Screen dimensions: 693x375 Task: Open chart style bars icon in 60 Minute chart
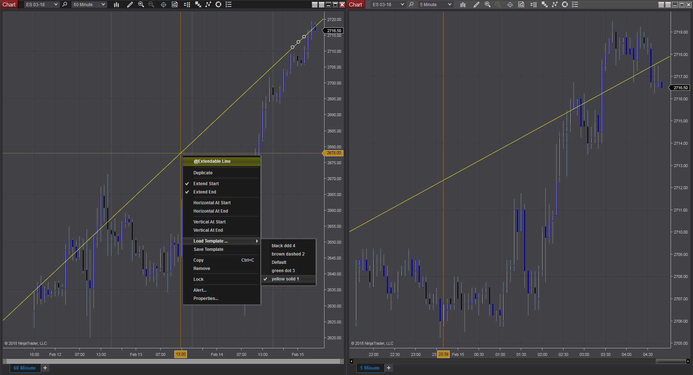pyautogui.click(x=116, y=4)
